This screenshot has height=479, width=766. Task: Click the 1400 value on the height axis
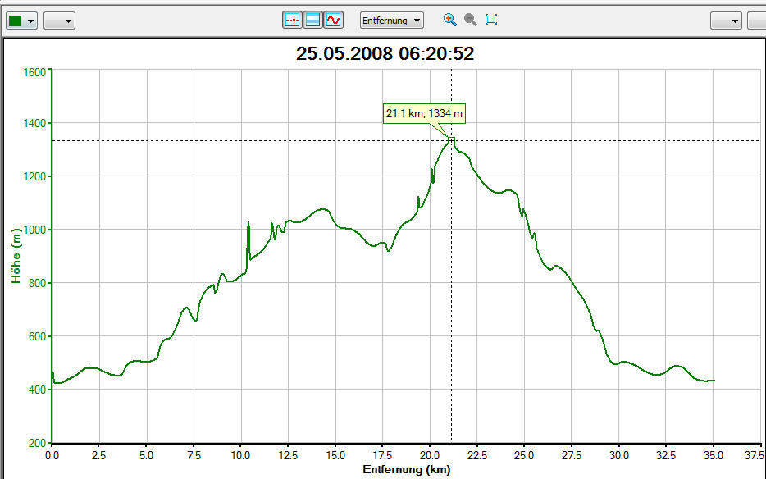[x=34, y=123]
